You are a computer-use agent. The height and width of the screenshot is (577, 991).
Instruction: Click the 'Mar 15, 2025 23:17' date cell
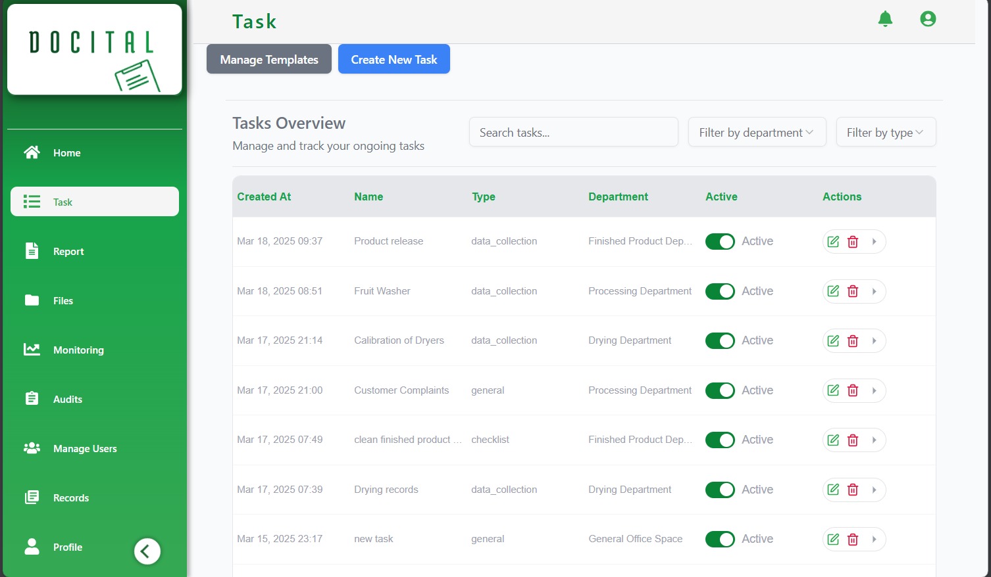(280, 539)
